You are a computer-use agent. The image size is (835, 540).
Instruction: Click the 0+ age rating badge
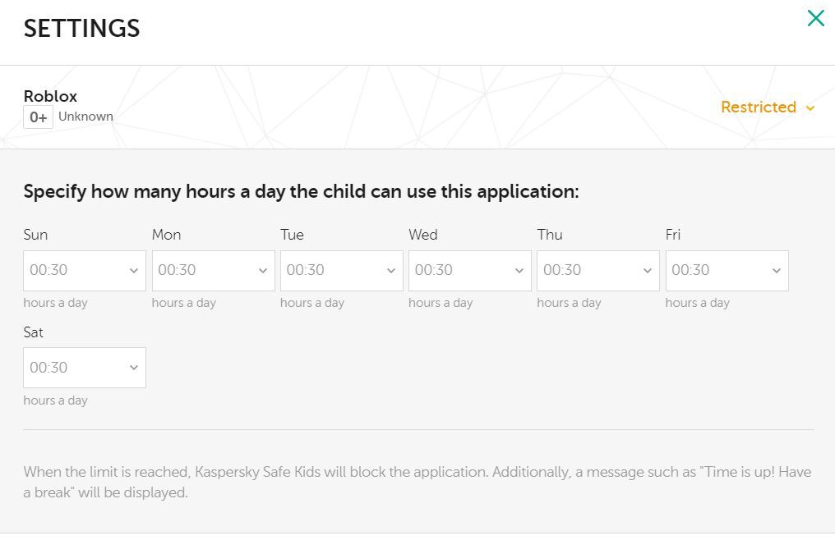38,117
